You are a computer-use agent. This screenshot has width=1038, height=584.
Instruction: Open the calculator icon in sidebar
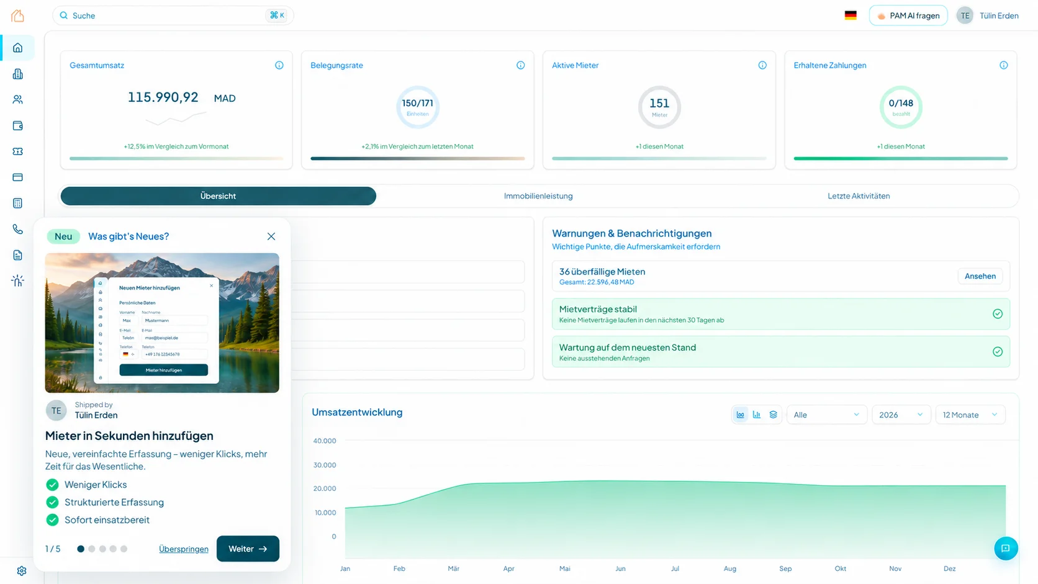(x=17, y=203)
